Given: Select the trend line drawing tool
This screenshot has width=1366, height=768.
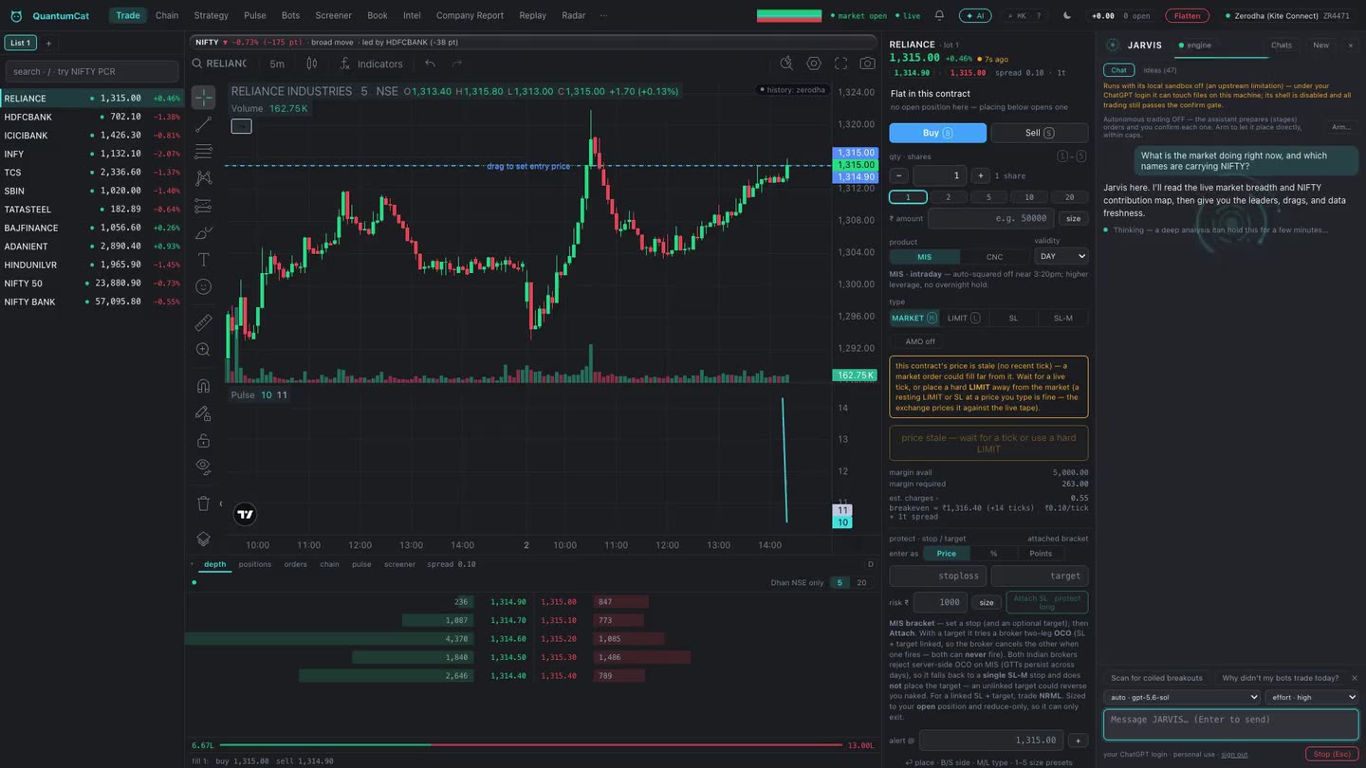Looking at the screenshot, I should tap(203, 124).
